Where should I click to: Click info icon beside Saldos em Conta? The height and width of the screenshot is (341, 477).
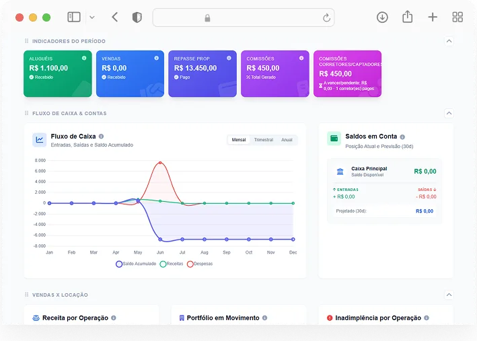402,137
